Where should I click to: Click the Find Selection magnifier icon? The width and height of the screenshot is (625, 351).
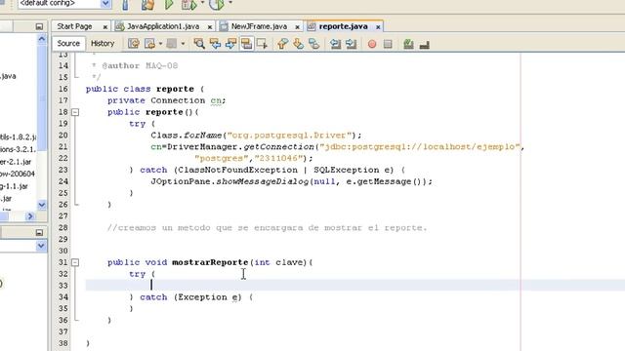point(199,44)
